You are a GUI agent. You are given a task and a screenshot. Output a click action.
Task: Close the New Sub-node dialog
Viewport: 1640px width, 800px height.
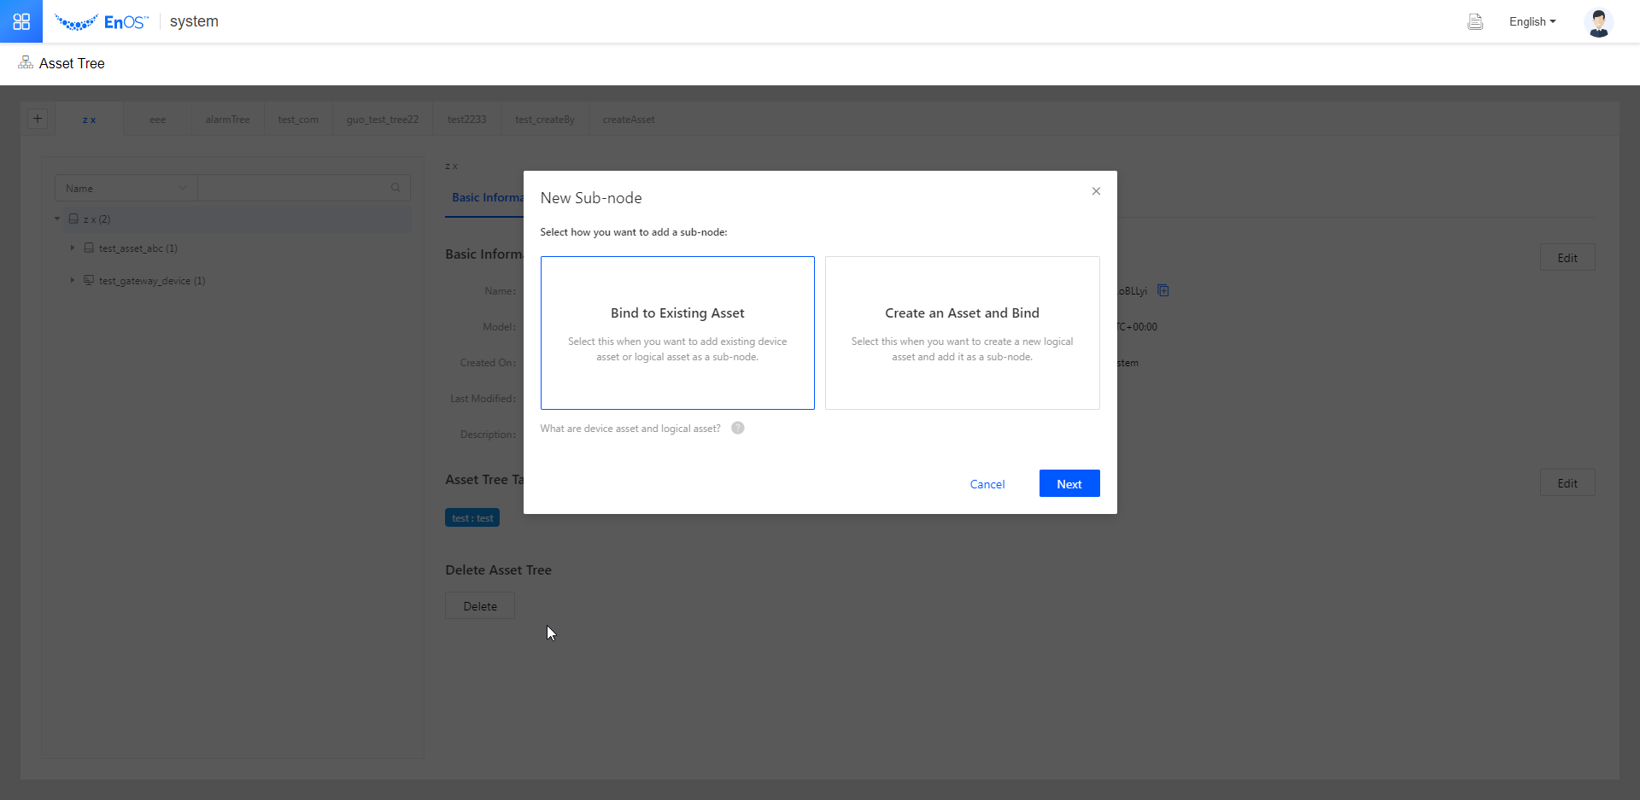(x=1096, y=191)
